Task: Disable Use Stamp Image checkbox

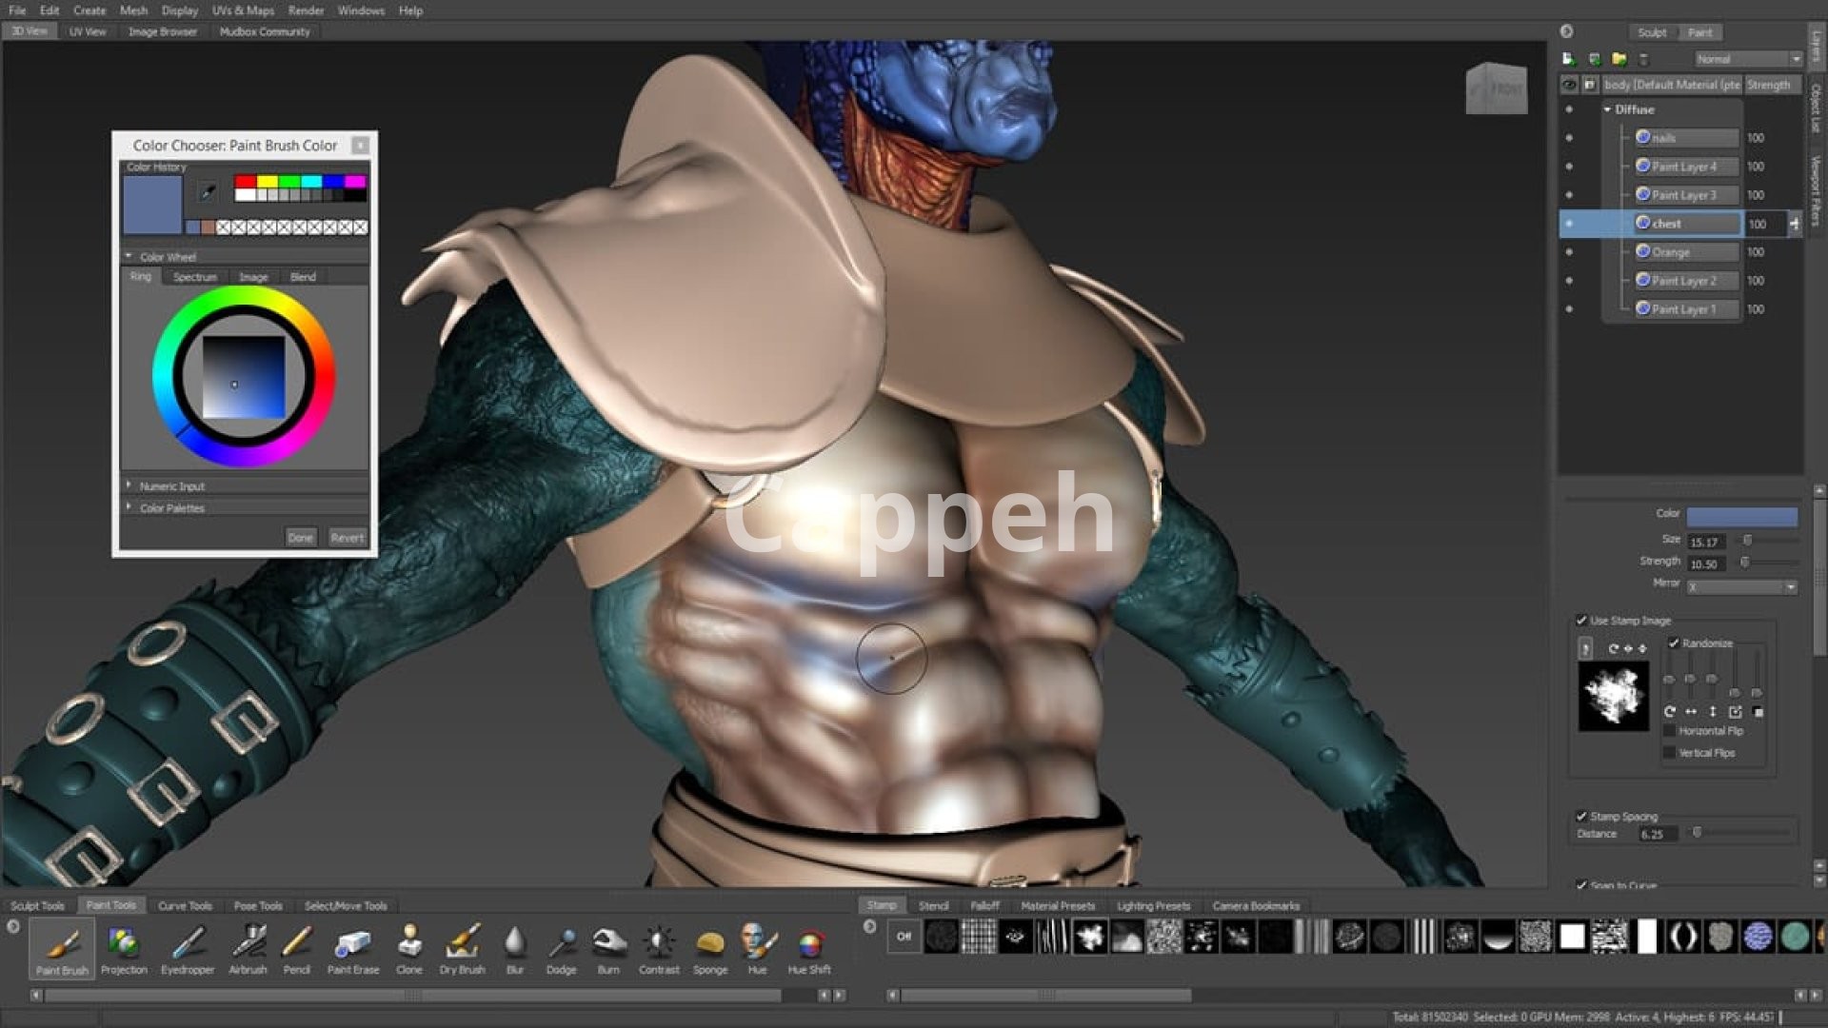Action: [1581, 621]
